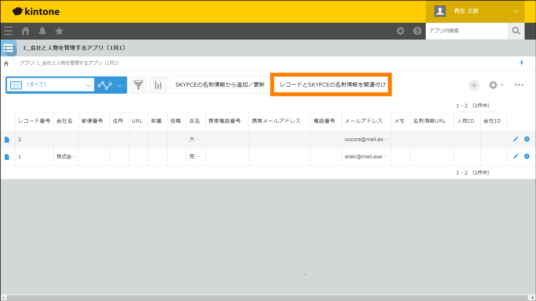Click SKYPCEの名刺情報から追加／更新 button
The width and height of the screenshot is (536, 301).
tap(220, 85)
